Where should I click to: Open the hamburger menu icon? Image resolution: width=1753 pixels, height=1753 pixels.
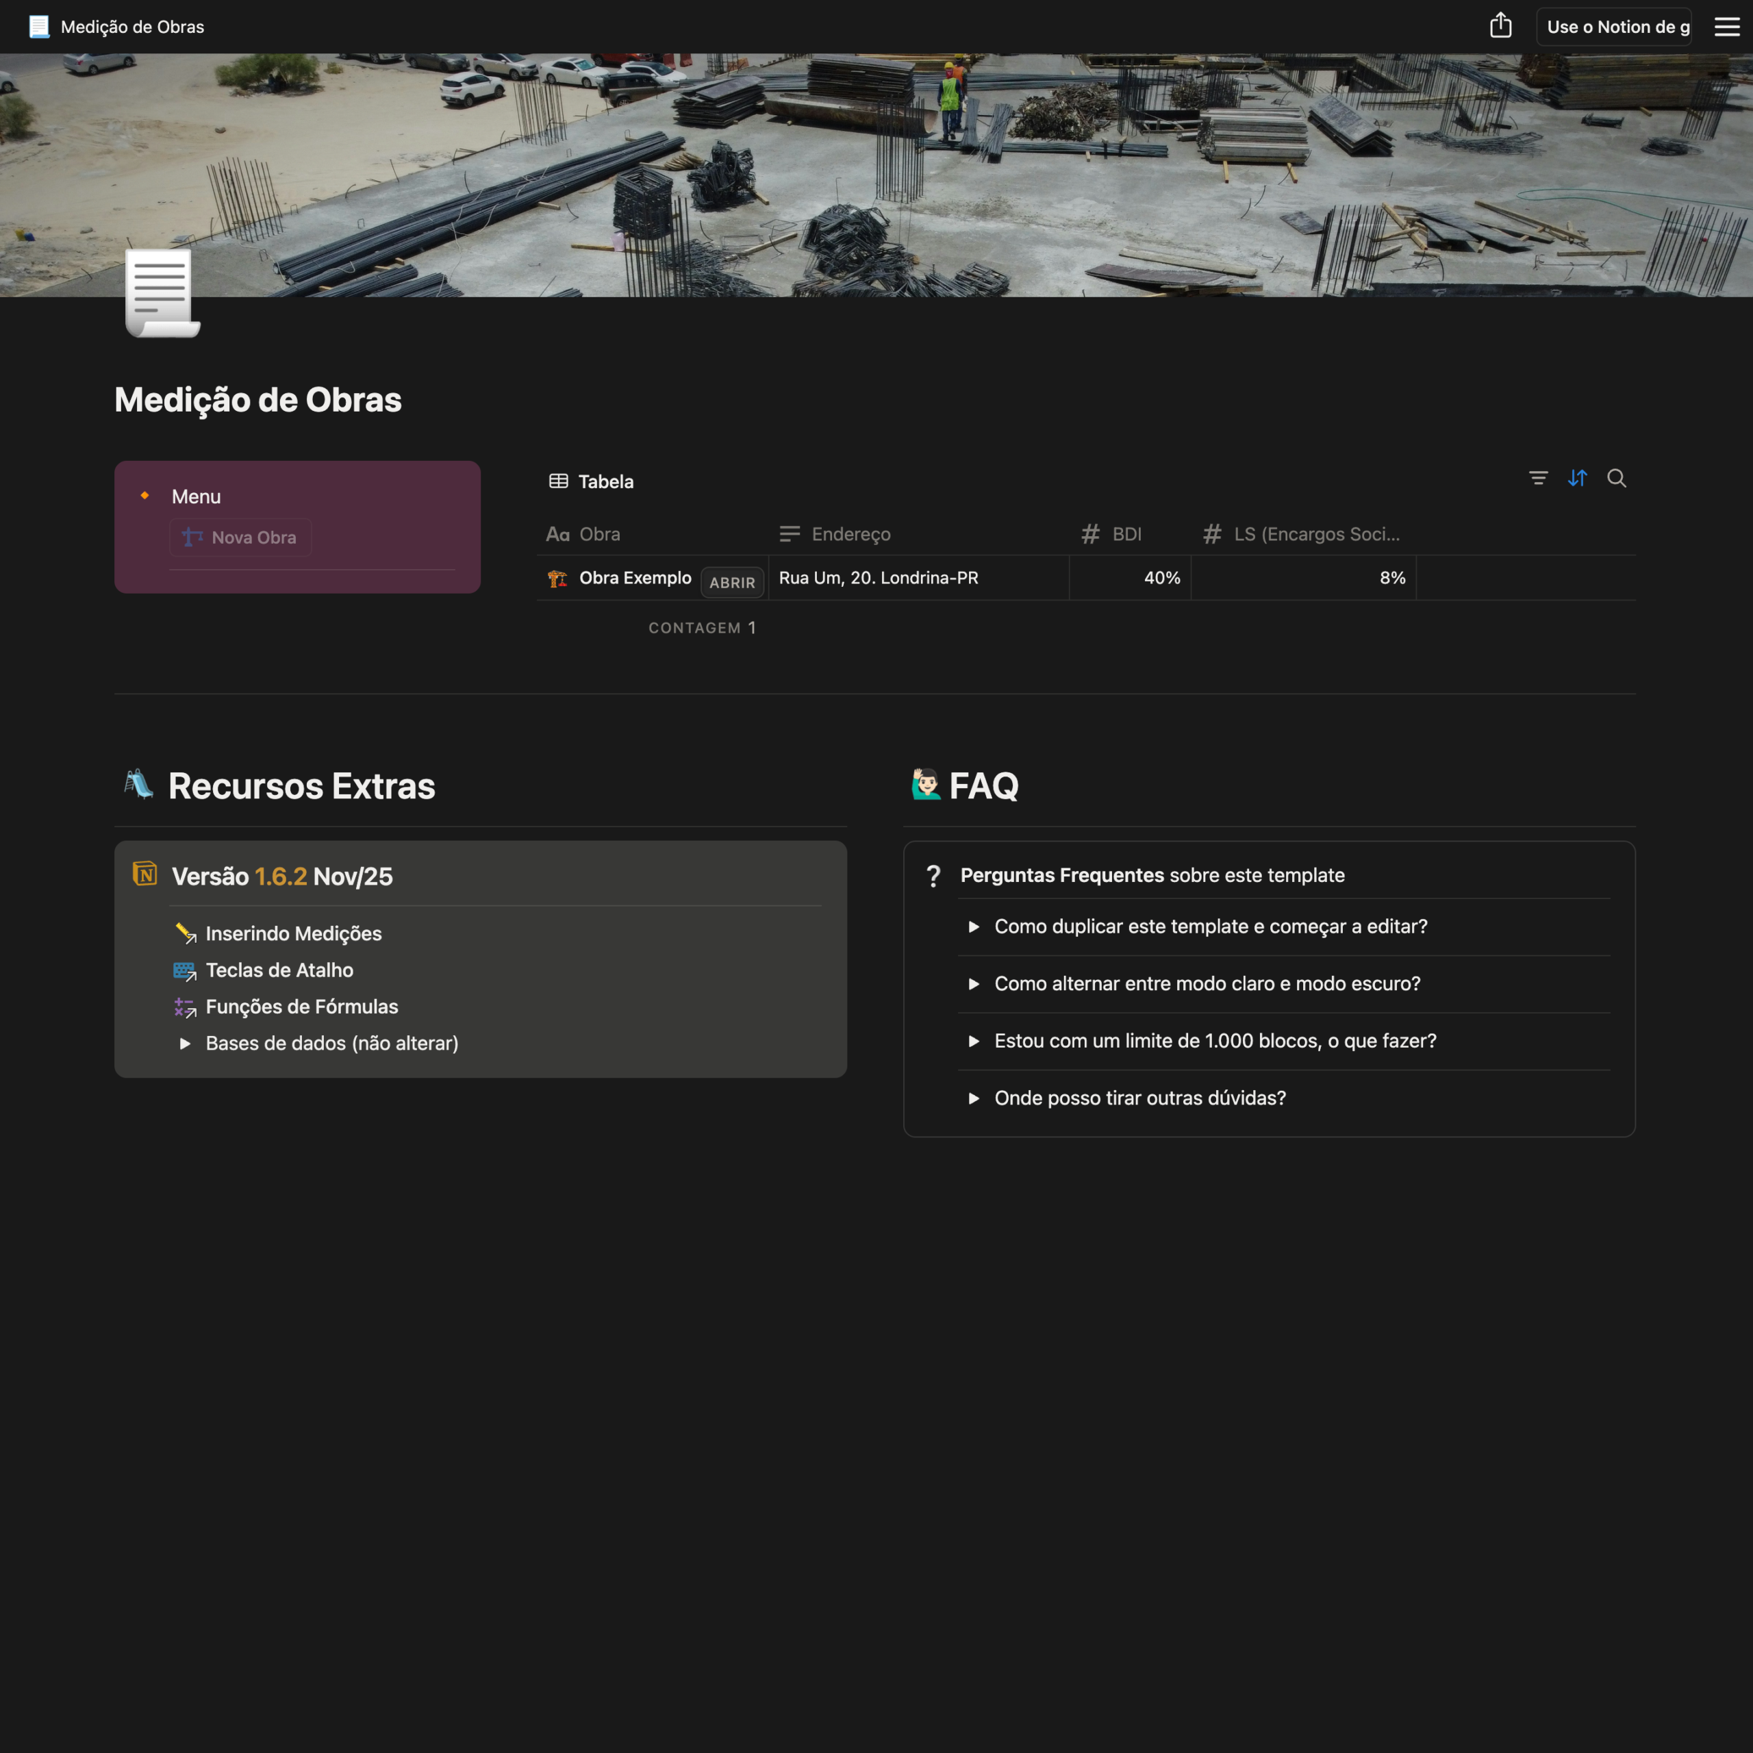(1726, 26)
